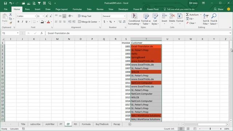Select column U header
The width and height of the screenshot is (233, 131).
(x=167, y=39)
